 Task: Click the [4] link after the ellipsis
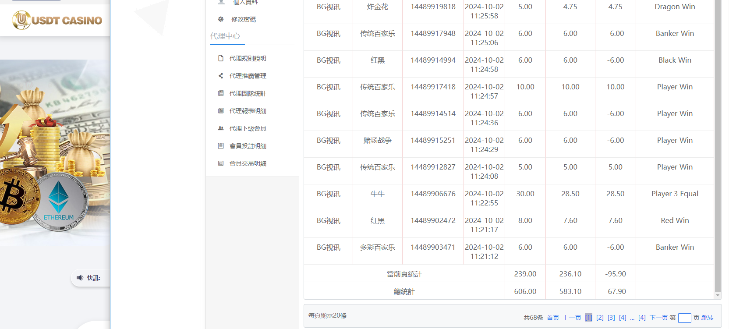coord(642,318)
